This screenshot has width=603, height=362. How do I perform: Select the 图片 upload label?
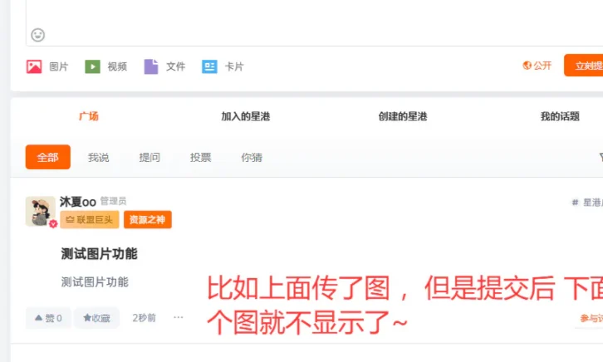pyautogui.click(x=59, y=67)
